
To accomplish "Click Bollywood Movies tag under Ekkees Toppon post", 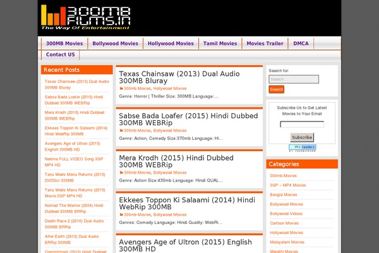I will (x=170, y=215).
